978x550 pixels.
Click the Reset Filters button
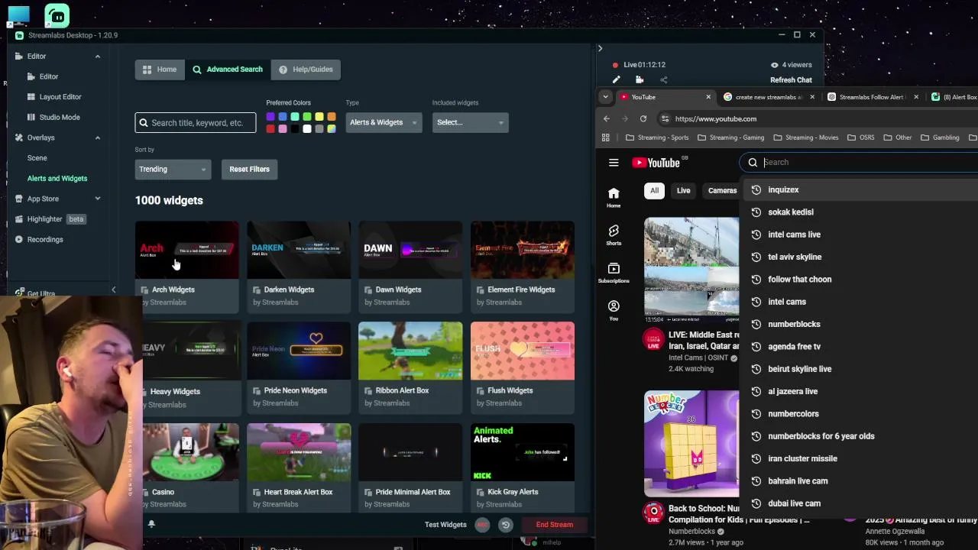point(249,169)
